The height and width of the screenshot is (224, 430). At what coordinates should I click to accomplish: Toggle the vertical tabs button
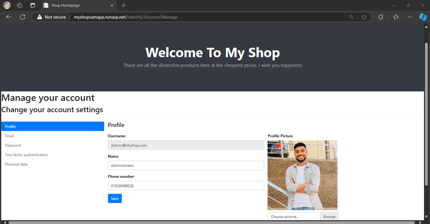(33, 5)
